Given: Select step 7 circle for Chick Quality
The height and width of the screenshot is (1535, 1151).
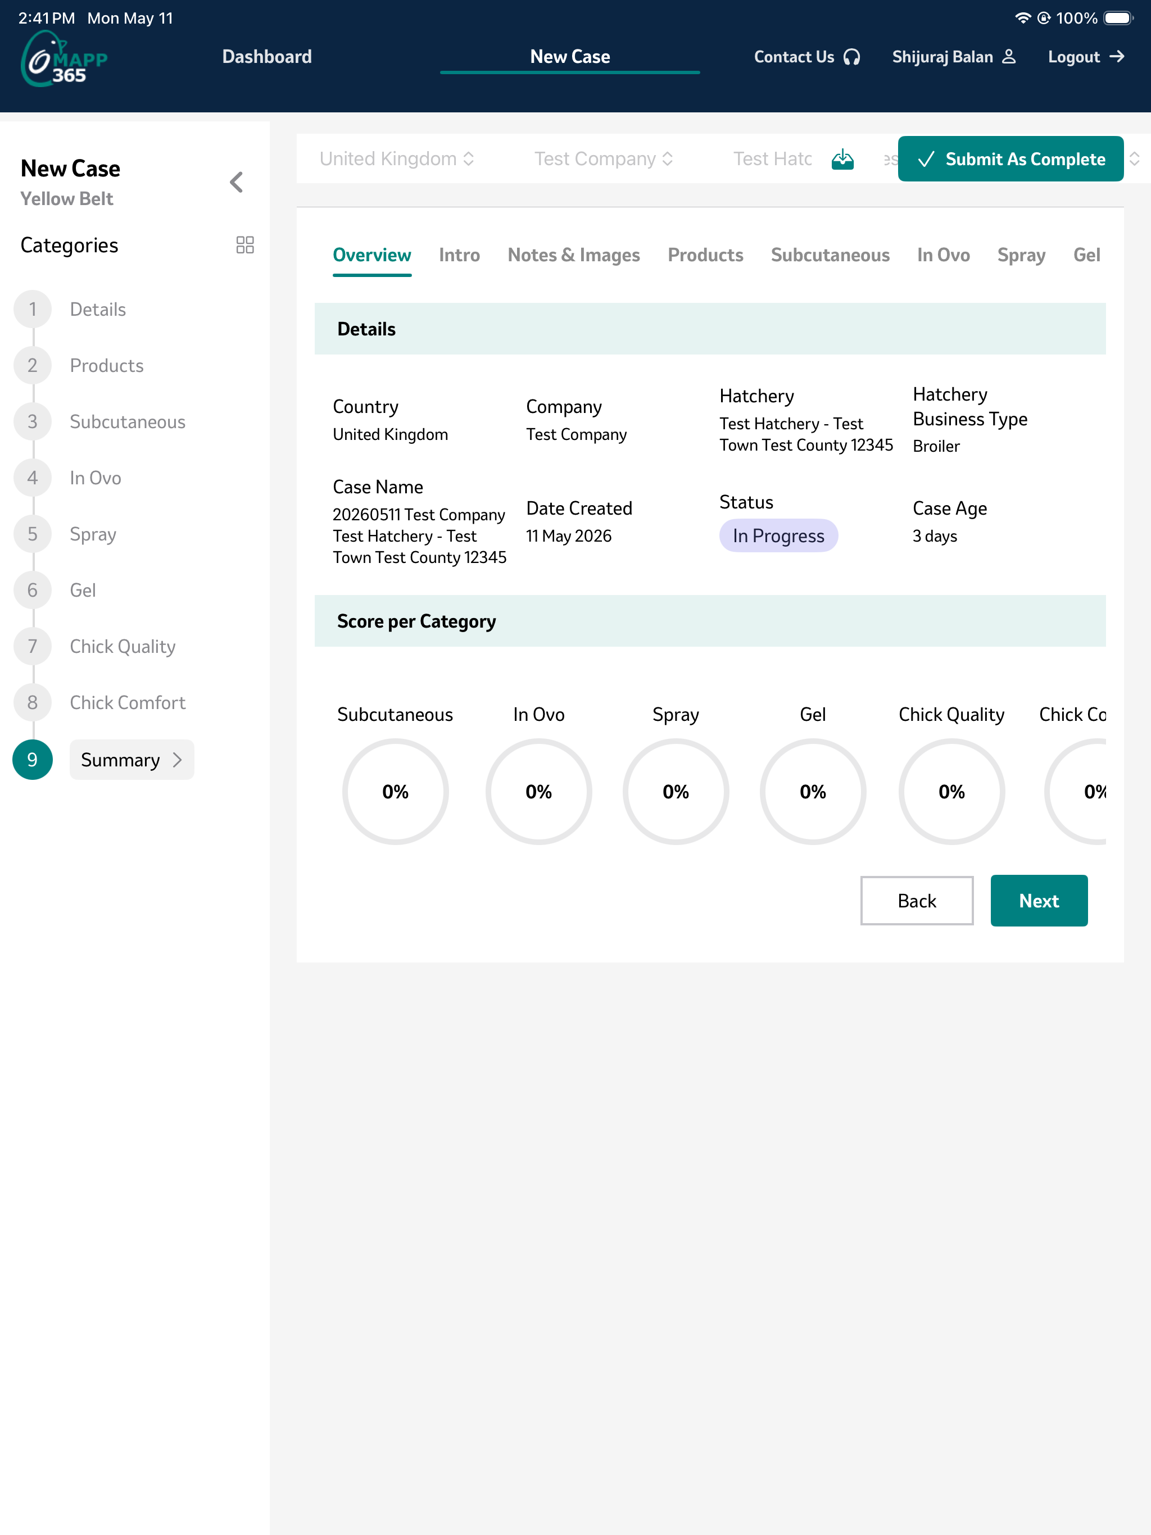Looking at the screenshot, I should coord(33,646).
